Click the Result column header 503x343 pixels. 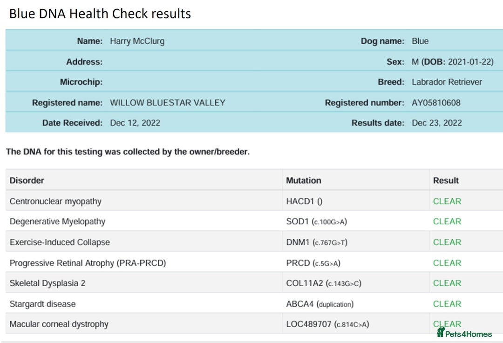(x=446, y=180)
